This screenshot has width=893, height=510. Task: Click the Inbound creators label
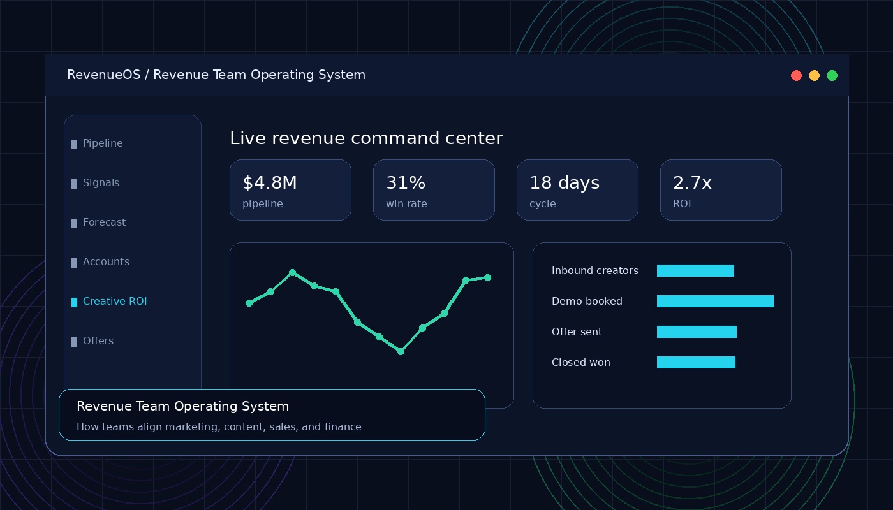click(x=595, y=271)
